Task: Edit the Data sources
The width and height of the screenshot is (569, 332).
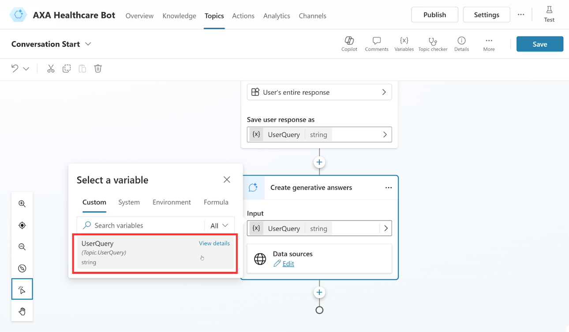Action: [x=287, y=263]
